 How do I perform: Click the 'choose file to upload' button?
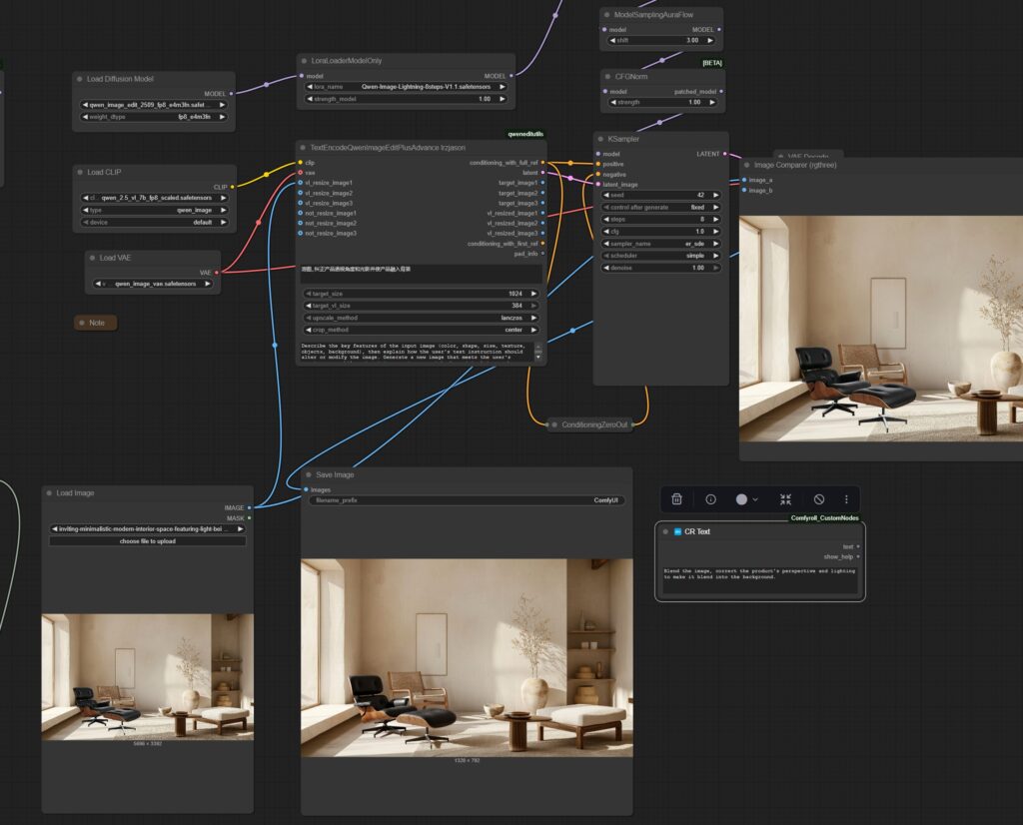coord(148,541)
